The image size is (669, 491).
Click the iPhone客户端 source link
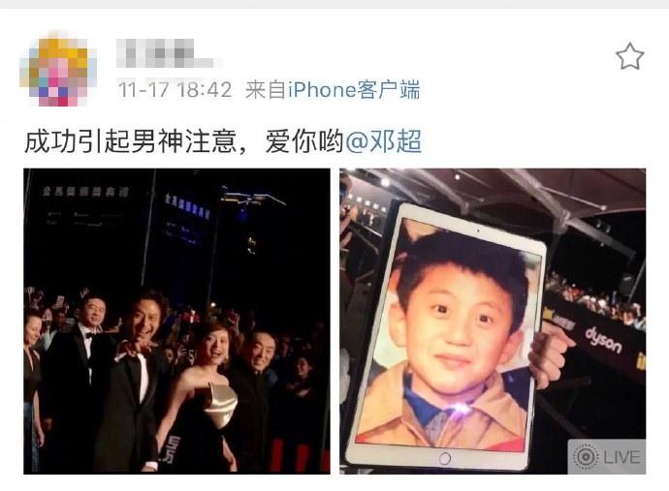(x=354, y=90)
